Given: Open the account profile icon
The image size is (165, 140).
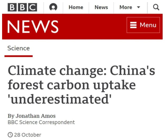Looking at the screenshot, I should 53,7.
